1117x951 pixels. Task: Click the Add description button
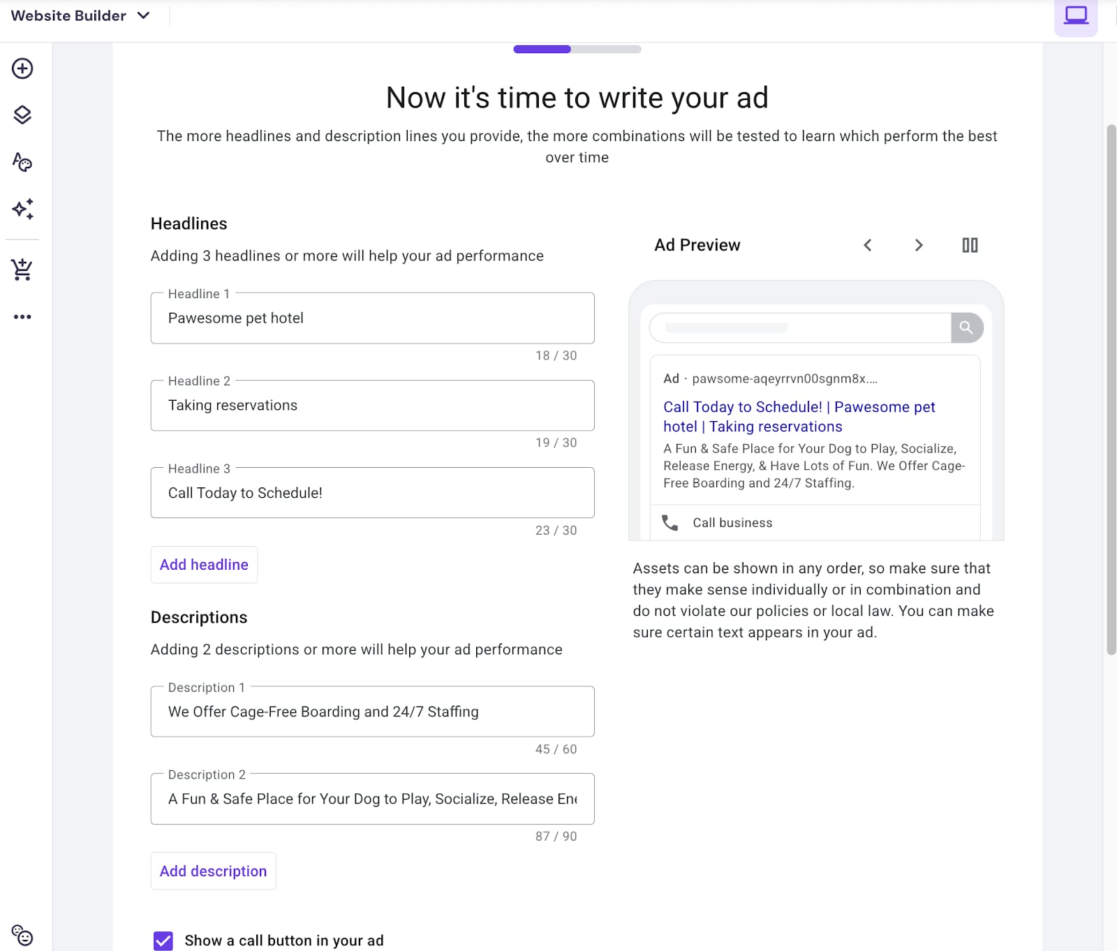point(213,871)
